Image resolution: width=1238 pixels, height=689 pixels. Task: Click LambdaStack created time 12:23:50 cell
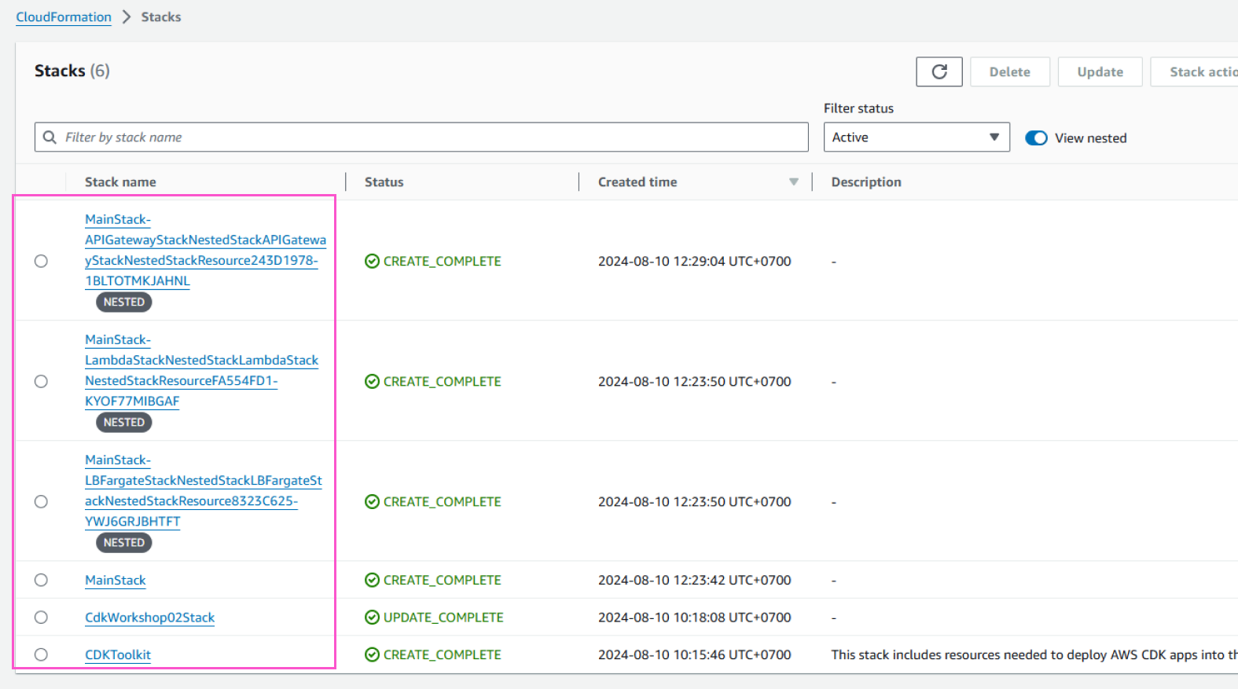click(x=695, y=381)
